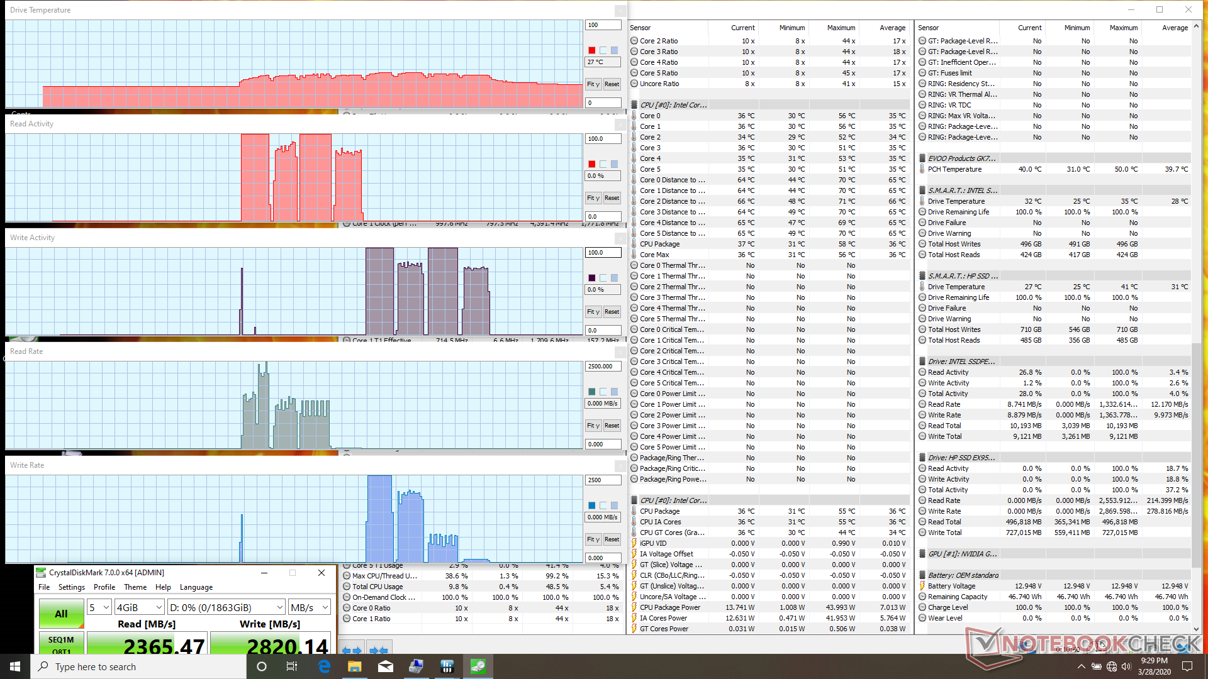The height and width of the screenshot is (679, 1208).
Task: Click Reset in Drive Temperature graph
Action: pyautogui.click(x=612, y=84)
